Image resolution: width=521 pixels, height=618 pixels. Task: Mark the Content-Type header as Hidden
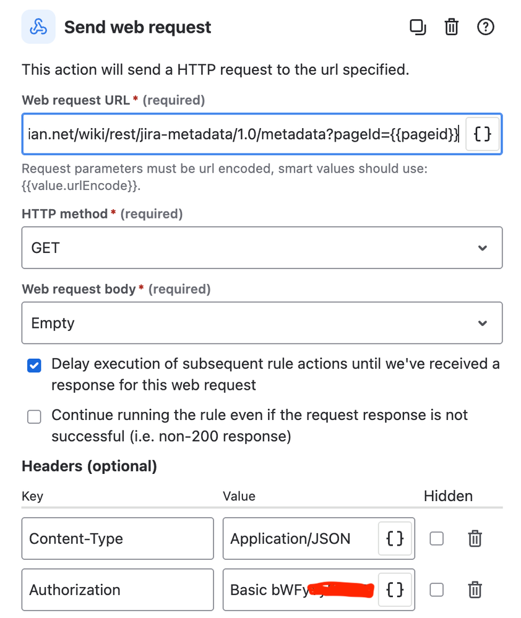436,538
